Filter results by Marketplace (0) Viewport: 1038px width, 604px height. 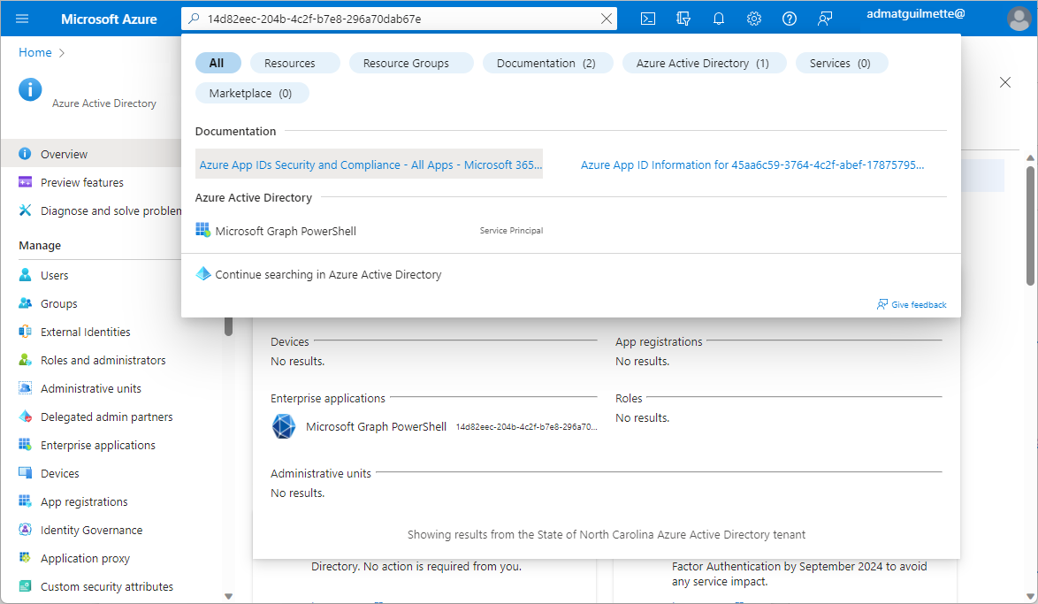pyautogui.click(x=250, y=93)
